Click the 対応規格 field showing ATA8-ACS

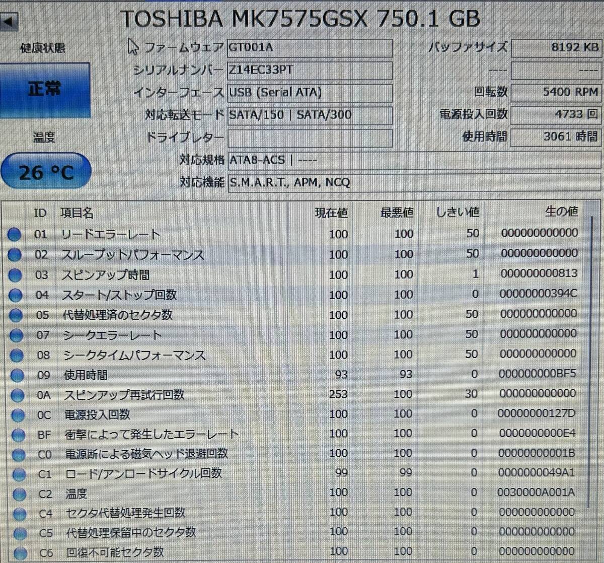click(414, 160)
